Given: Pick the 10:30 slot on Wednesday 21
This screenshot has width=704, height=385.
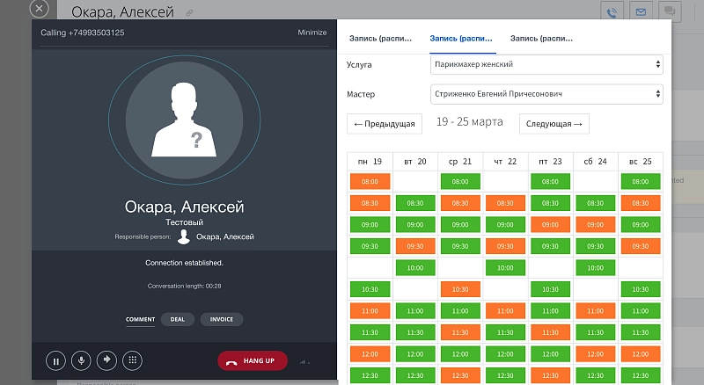Looking at the screenshot, I should click(460, 288).
